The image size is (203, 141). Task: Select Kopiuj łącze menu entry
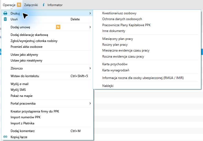click(x=47, y=137)
